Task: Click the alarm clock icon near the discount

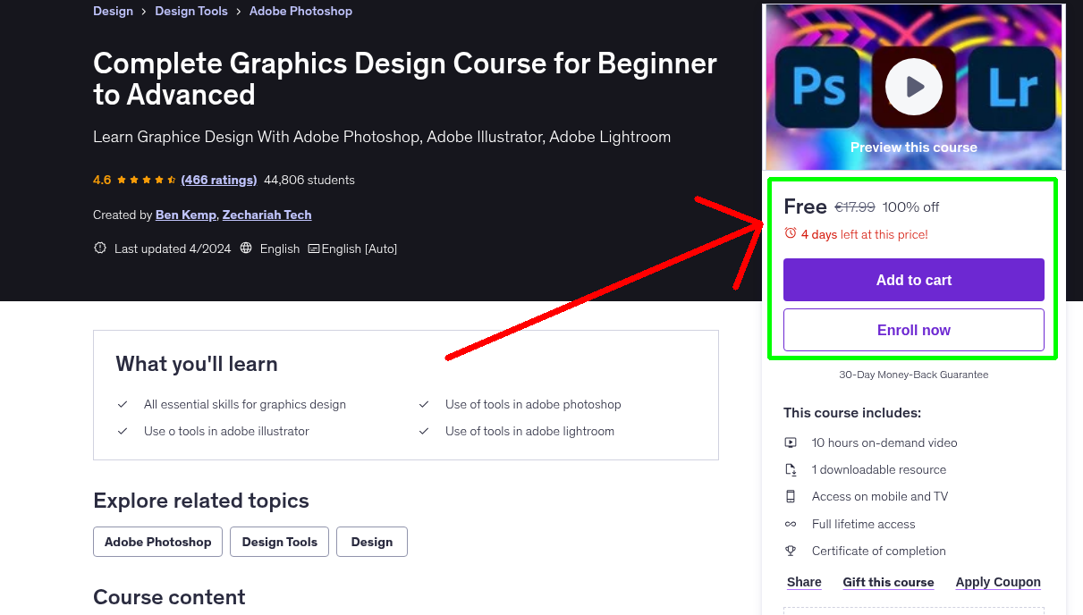Action: pos(790,232)
